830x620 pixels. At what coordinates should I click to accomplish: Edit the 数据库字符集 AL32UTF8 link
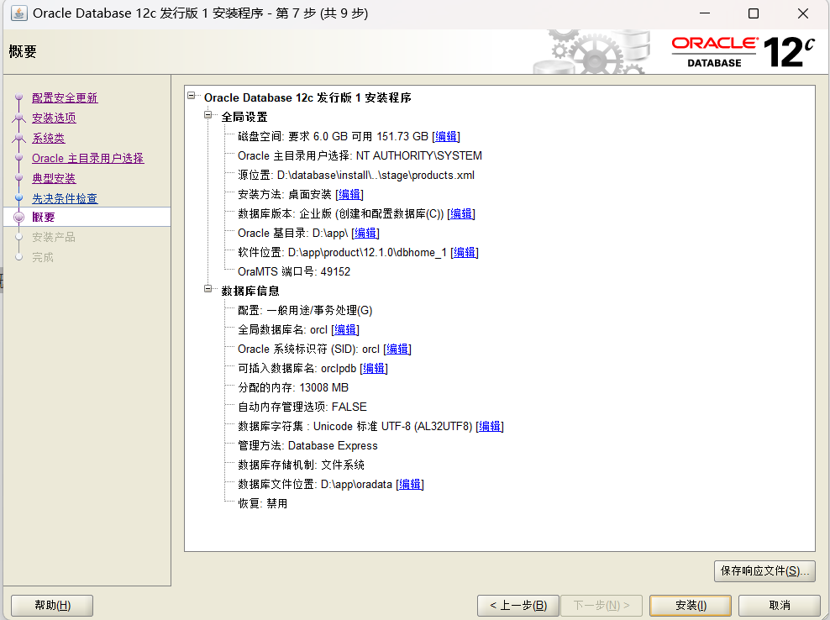click(490, 426)
